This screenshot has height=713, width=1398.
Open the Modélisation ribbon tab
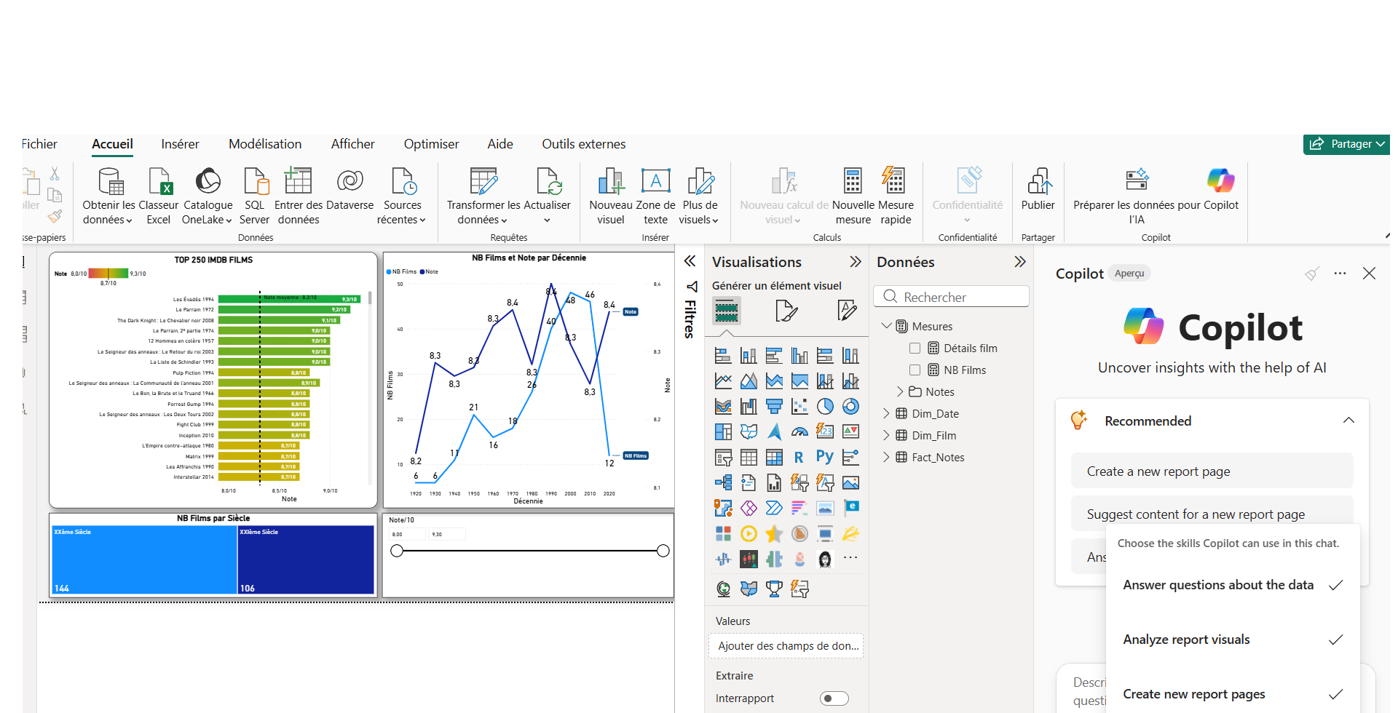tap(265, 144)
